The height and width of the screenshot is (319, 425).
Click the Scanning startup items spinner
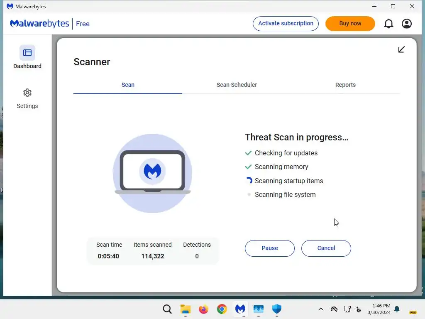point(249,181)
